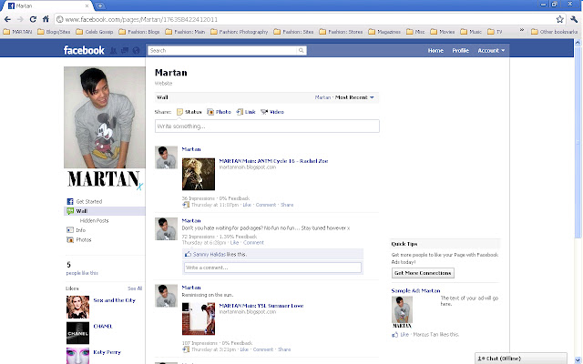This screenshot has height=364, width=583.
Task: Click Share on the ANTM post
Action: click(x=287, y=205)
